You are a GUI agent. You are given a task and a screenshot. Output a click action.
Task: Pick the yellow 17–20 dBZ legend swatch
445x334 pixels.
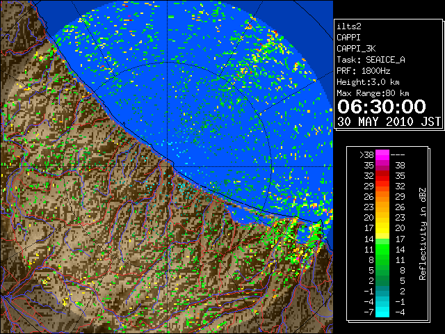click(x=382, y=228)
